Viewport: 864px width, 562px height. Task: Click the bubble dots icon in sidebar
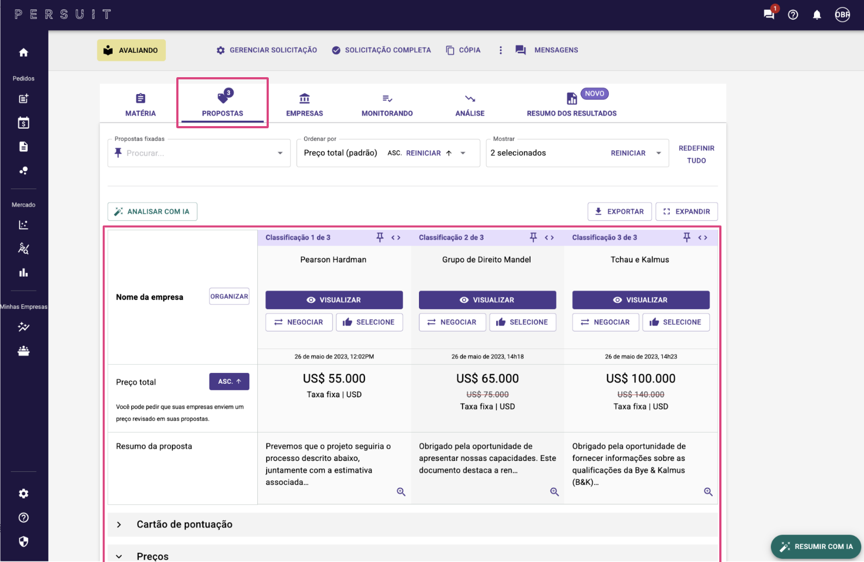tap(23, 170)
